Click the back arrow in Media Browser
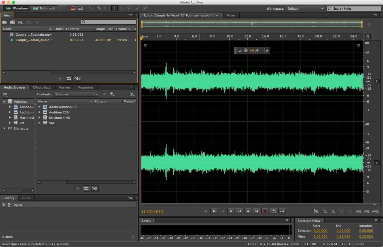This screenshot has height=247, width=383. pos(104,94)
